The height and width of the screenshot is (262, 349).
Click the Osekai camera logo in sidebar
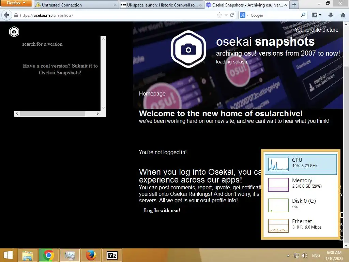click(14, 32)
